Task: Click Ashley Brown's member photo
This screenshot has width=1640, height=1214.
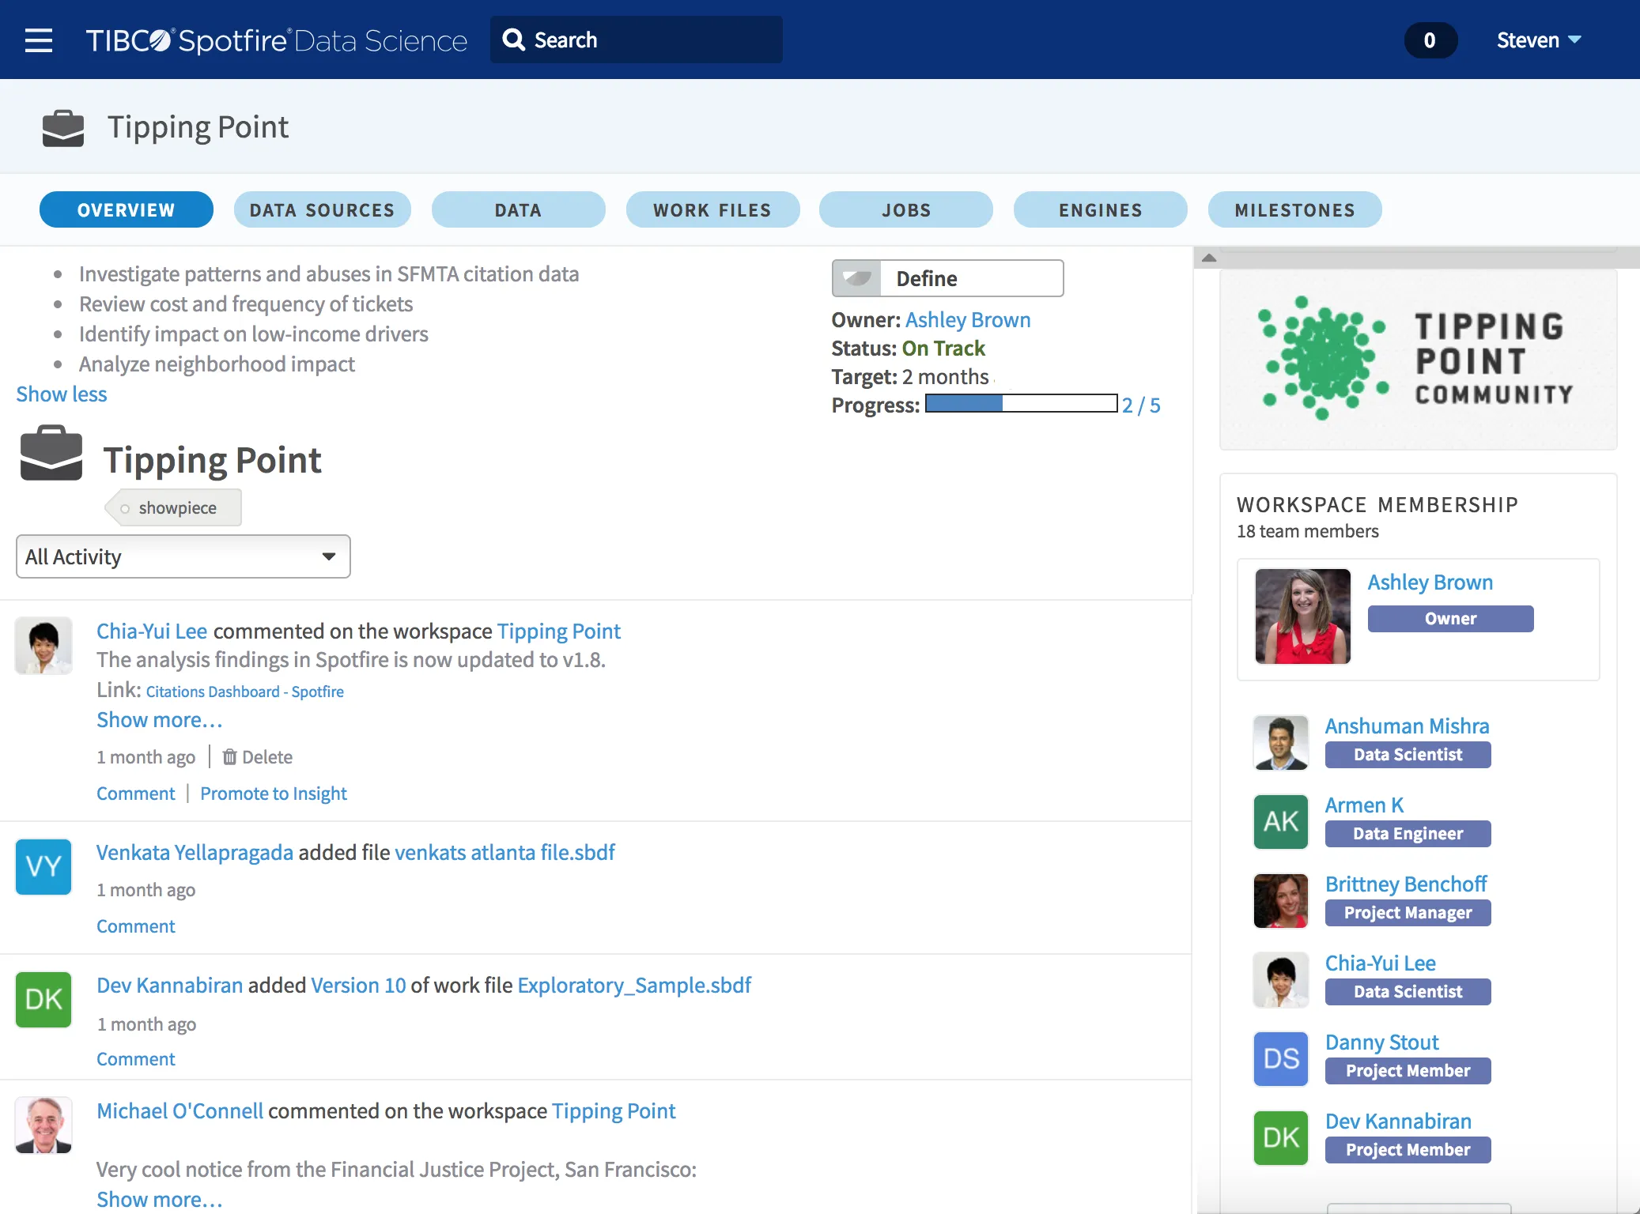Action: click(x=1303, y=616)
